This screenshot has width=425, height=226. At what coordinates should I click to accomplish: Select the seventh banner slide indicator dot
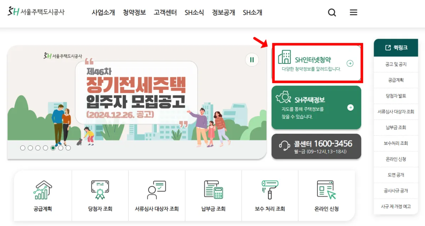pyautogui.click(x=68, y=148)
